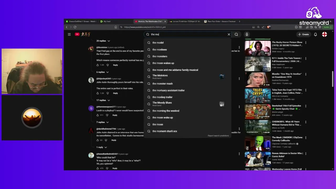Screen dimensions: 336x189
Task: Expand the 1 reply thread
Action: 102,147
